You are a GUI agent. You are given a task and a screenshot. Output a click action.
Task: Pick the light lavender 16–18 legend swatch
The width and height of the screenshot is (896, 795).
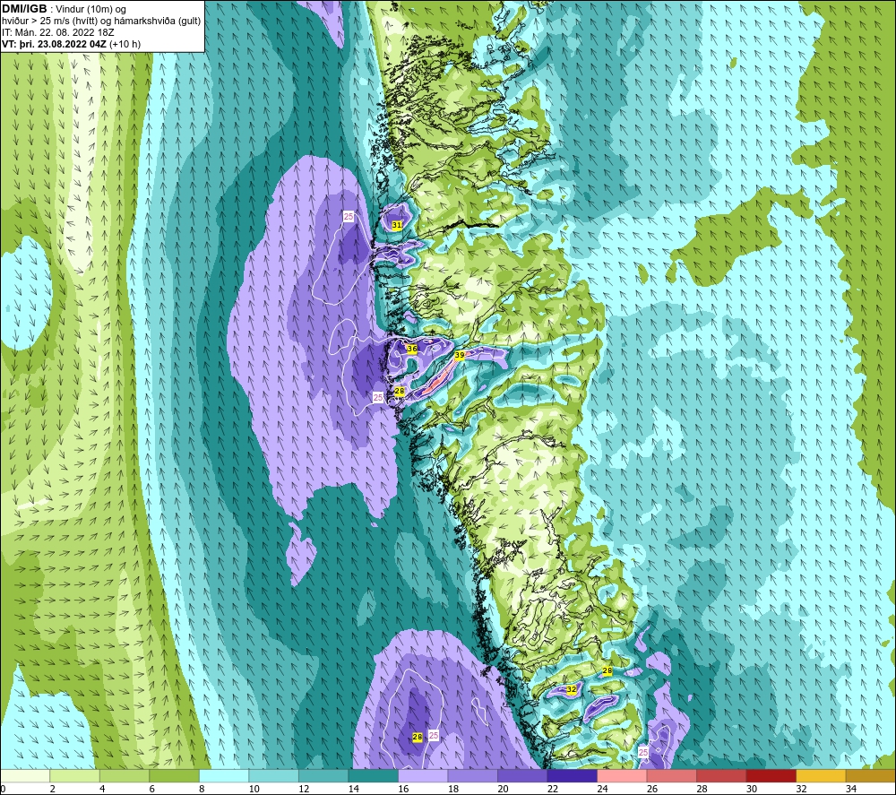pyautogui.click(x=423, y=776)
